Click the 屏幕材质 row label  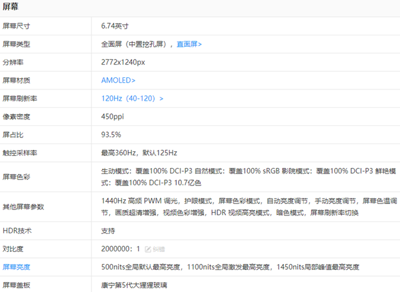pyautogui.click(x=16, y=80)
